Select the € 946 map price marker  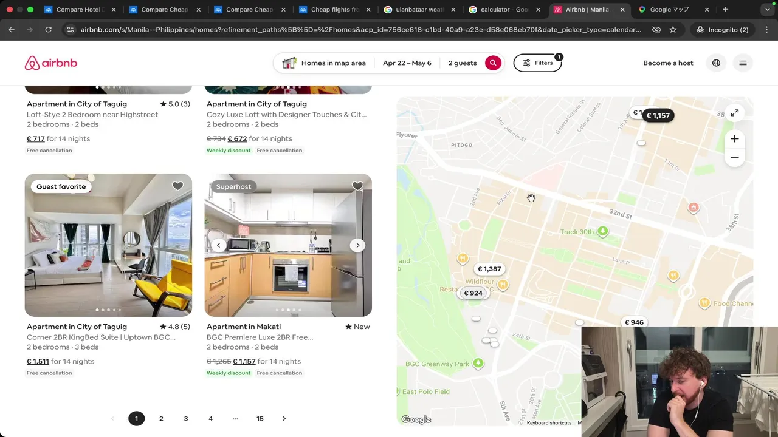click(634, 322)
